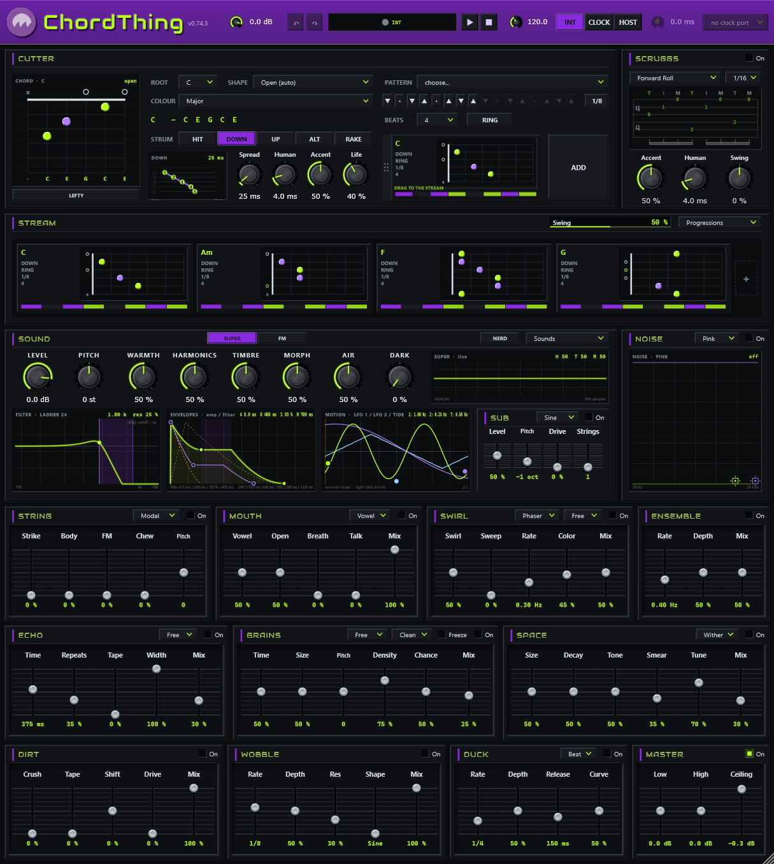The image size is (774, 864).
Task: Click the redo arrow icon
Action: coord(315,22)
